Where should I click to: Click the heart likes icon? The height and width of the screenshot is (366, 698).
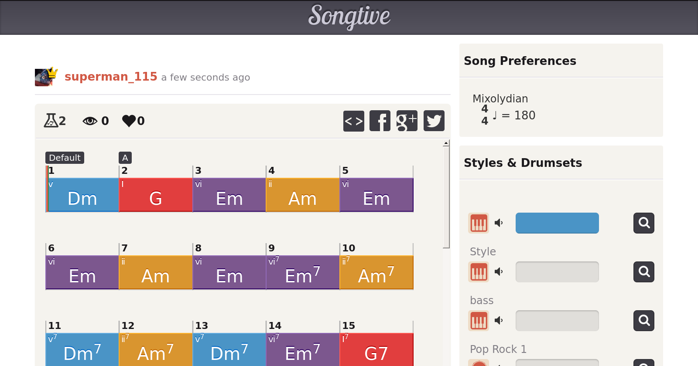(129, 121)
